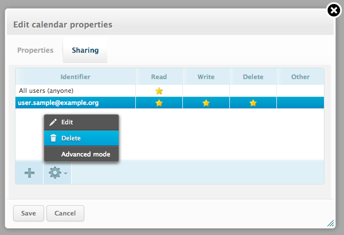Switch to the Properties tab
This screenshot has height=235, width=344.
[x=36, y=50]
